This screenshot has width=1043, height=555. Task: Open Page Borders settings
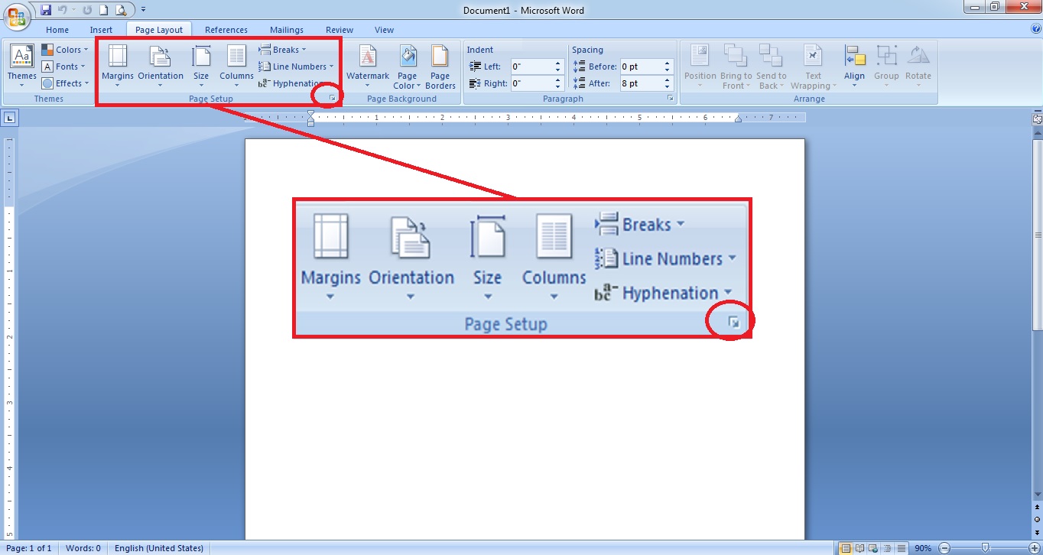(x=440, y=65)
